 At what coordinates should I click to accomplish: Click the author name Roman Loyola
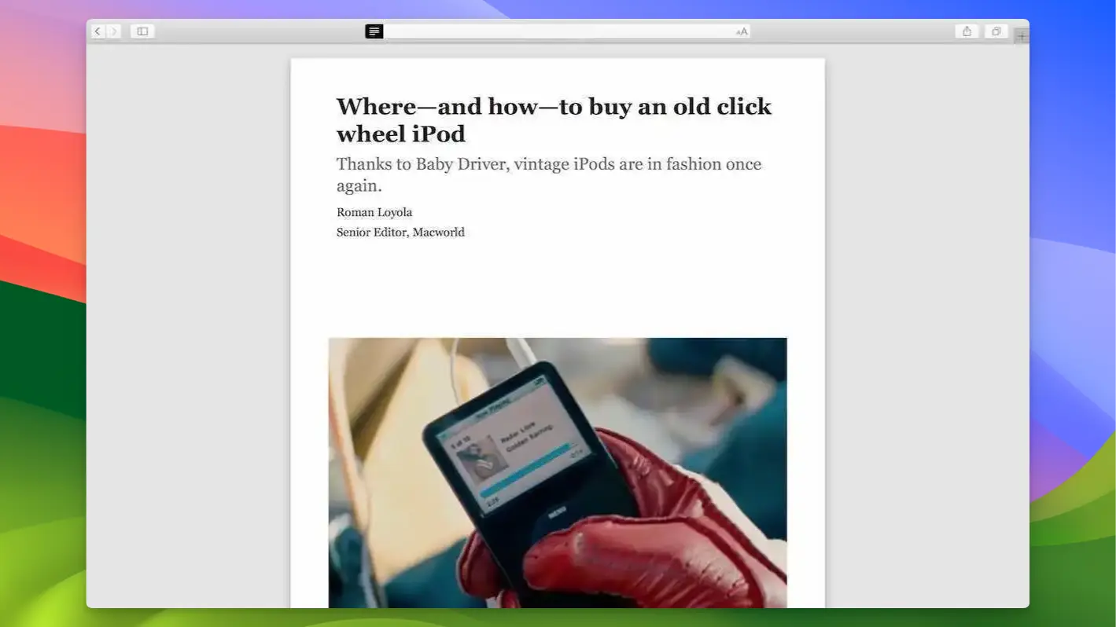click(x=374, y=212)
